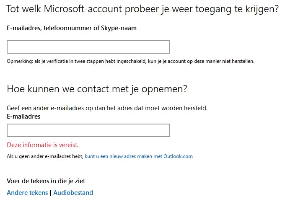Select the 'Audiobestand' captcha link
285x202 pixels.
(x=73, y=193)
